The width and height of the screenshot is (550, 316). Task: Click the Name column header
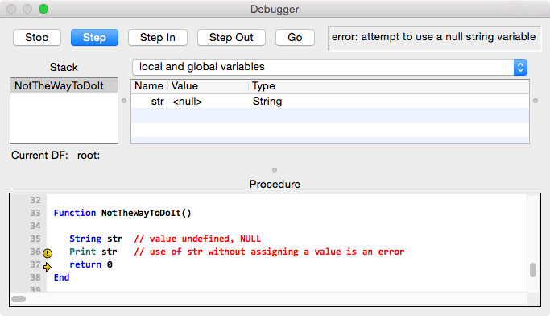(149, 86)
